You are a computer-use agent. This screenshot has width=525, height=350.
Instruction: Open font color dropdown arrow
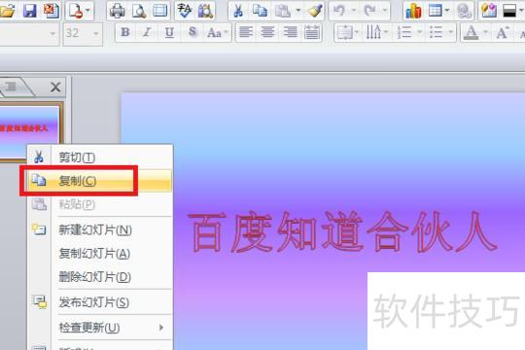485,32
